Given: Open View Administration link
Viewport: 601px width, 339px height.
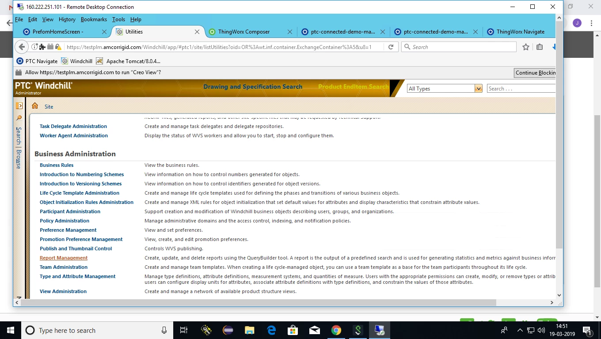Looking at the screenshot, I should click(63, 291).
